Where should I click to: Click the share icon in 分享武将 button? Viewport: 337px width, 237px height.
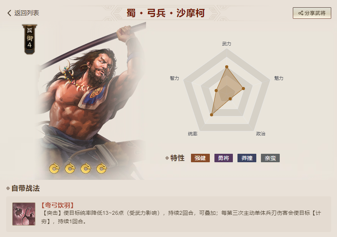point(300,13)
